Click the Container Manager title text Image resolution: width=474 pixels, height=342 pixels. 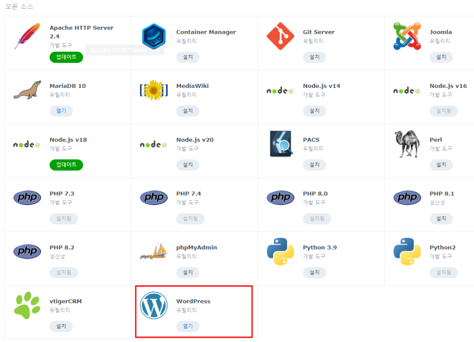(x=206, y=32)
